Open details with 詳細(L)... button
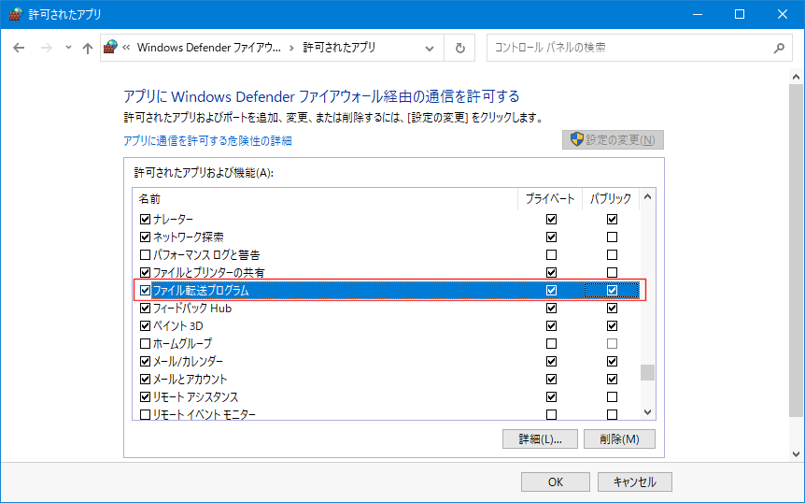Screen dimensions: 805x503 540,439
